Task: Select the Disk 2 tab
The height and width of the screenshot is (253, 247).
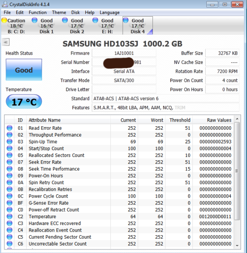Action: tap(77, 26)
